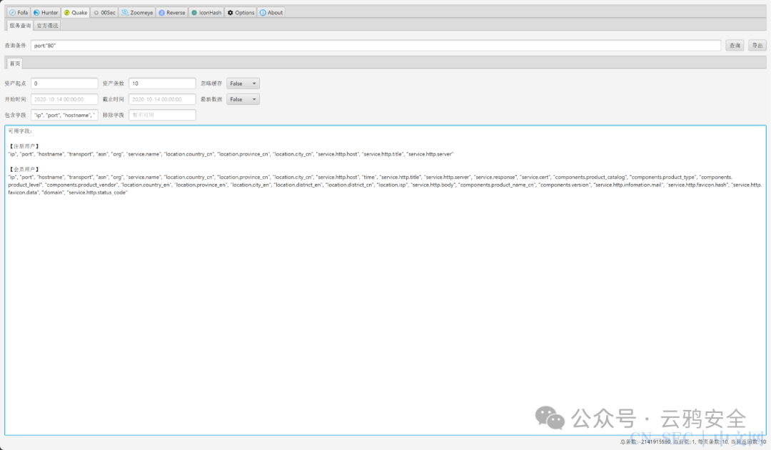
Task: Click the 查询 search button
Action: pos(735,45)
